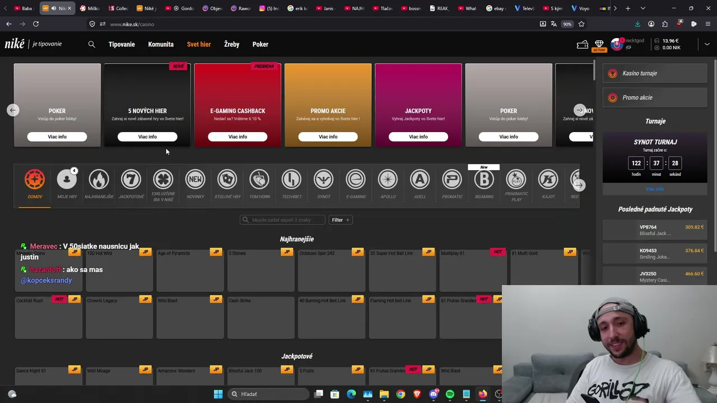The image size is (717, 403).
Task: Open the list all tabs chevron
Action: pos(642,8)
